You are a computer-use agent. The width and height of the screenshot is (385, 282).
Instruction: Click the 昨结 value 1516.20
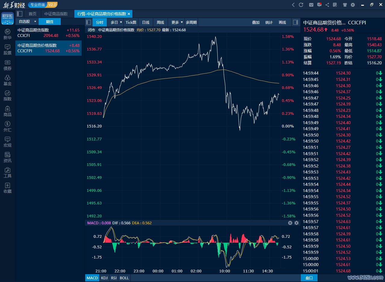click(x=374, y=63)
